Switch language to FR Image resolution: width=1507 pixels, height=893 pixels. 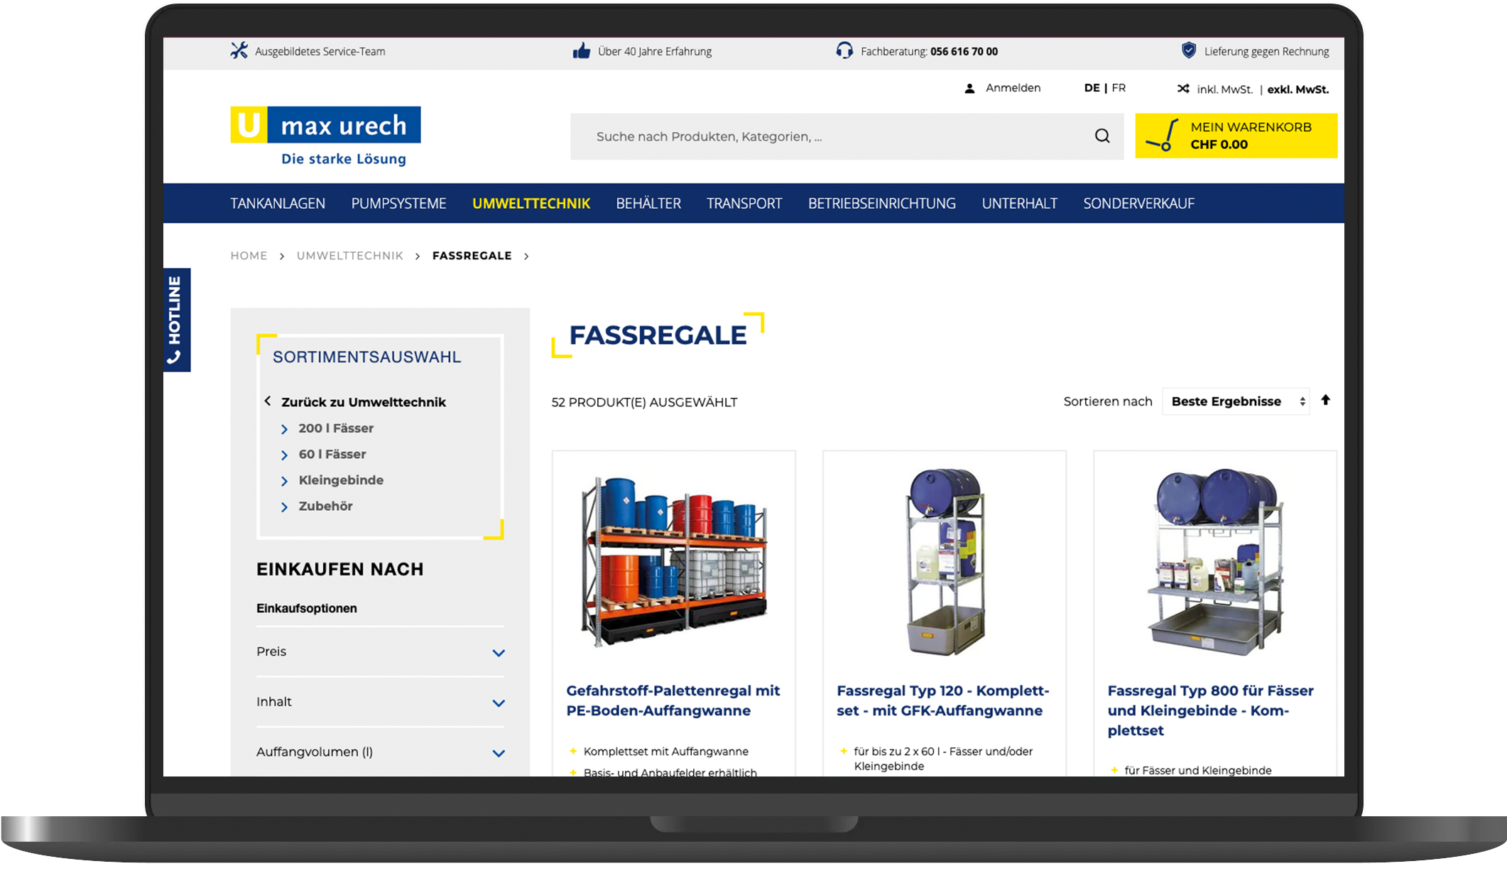1119,88
